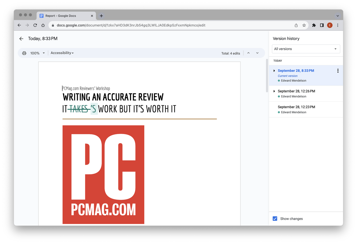Click the PCMAG.COM logo image
The height and width of the screenshot is (244, 357).
pyautogui.click(x=103, y=174)
